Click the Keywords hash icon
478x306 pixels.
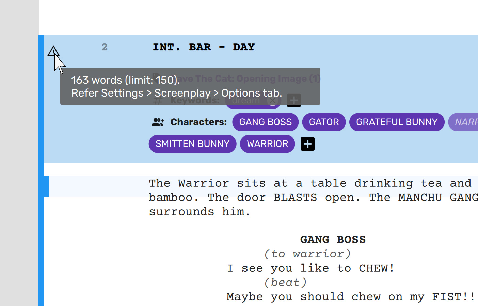(x=158, y=101)
